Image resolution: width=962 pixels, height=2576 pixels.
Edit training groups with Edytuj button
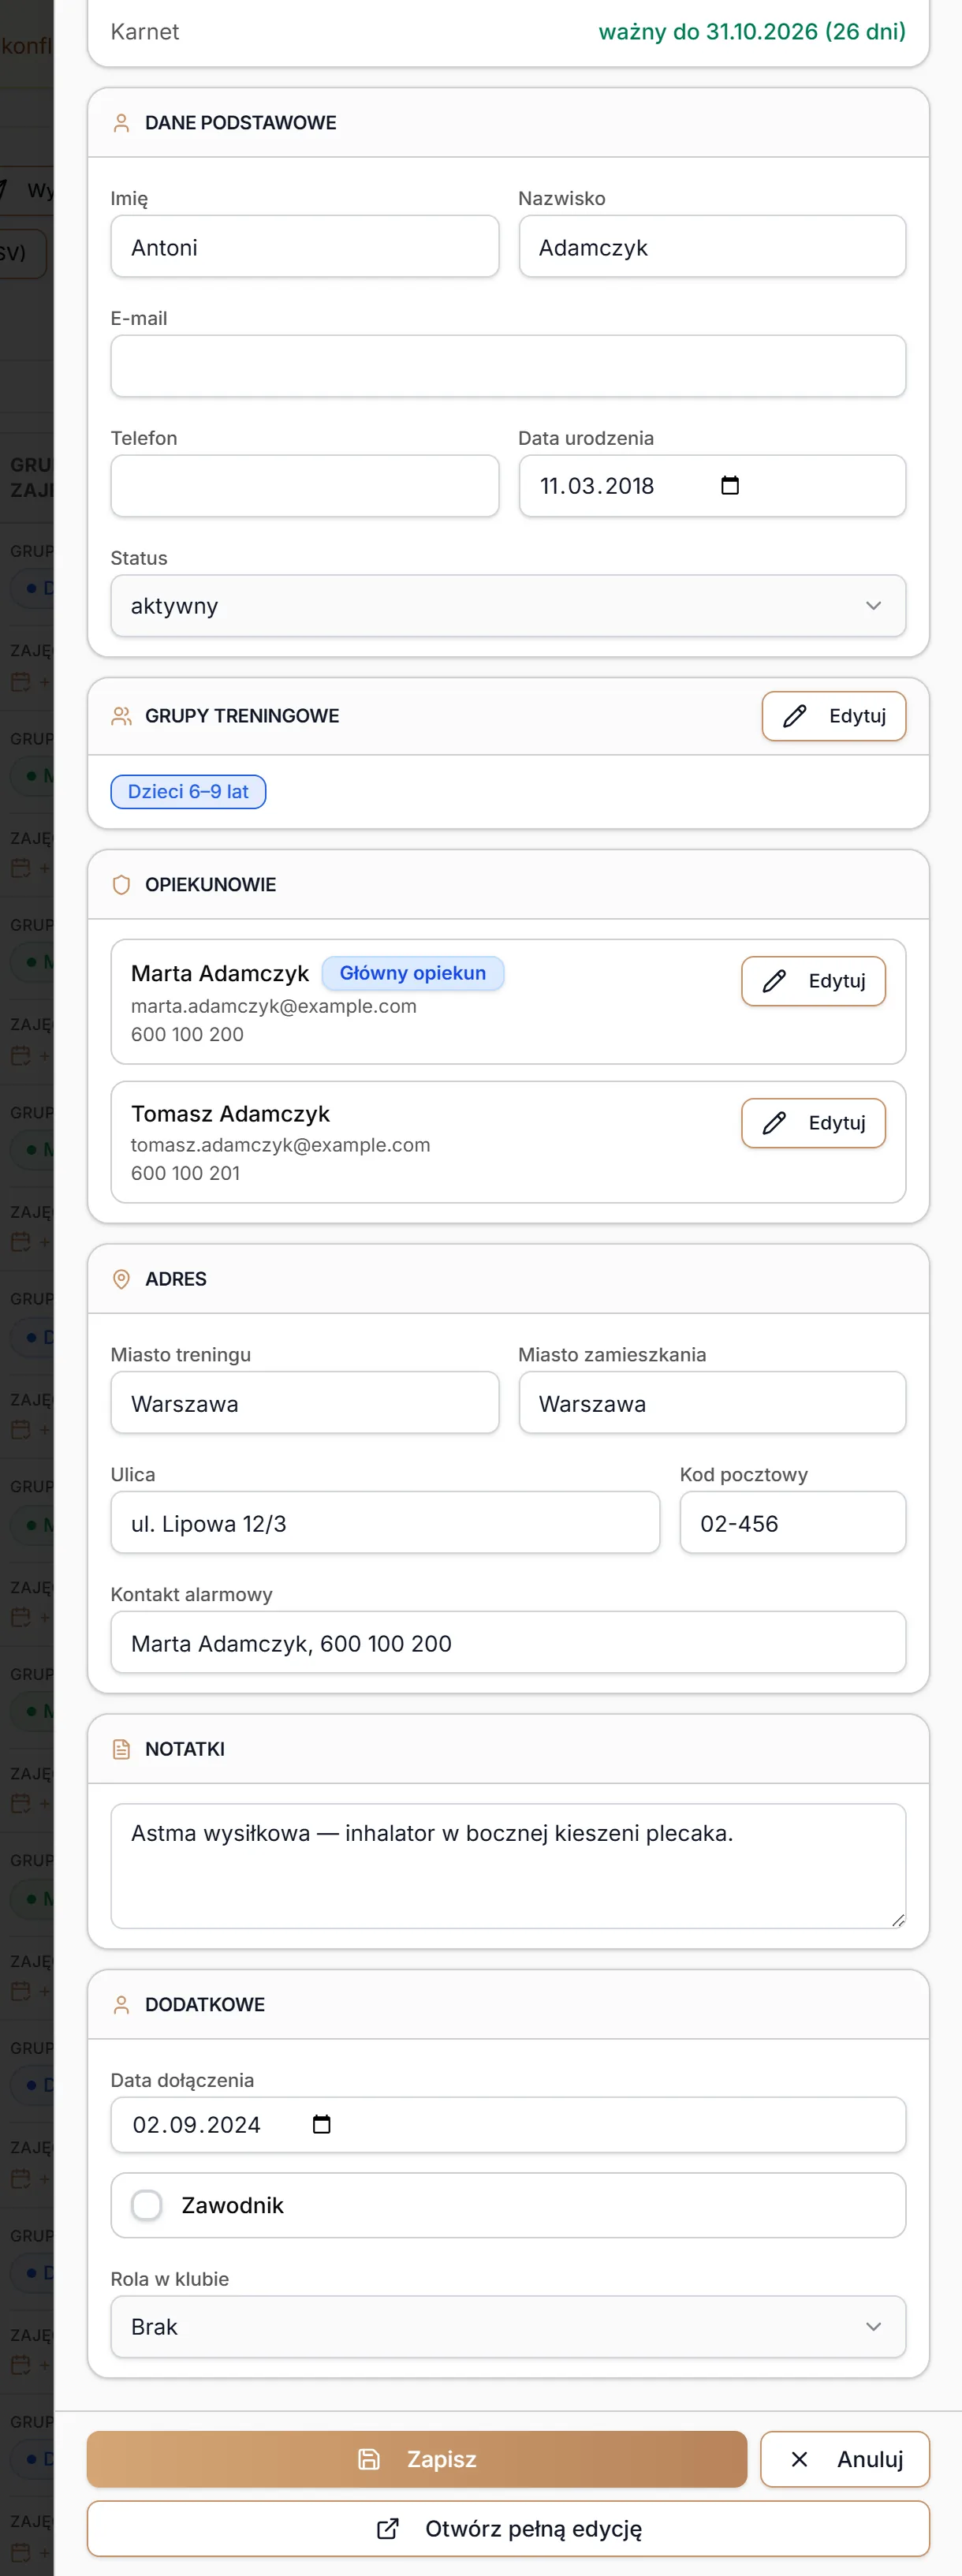click(x=834, y=716)
